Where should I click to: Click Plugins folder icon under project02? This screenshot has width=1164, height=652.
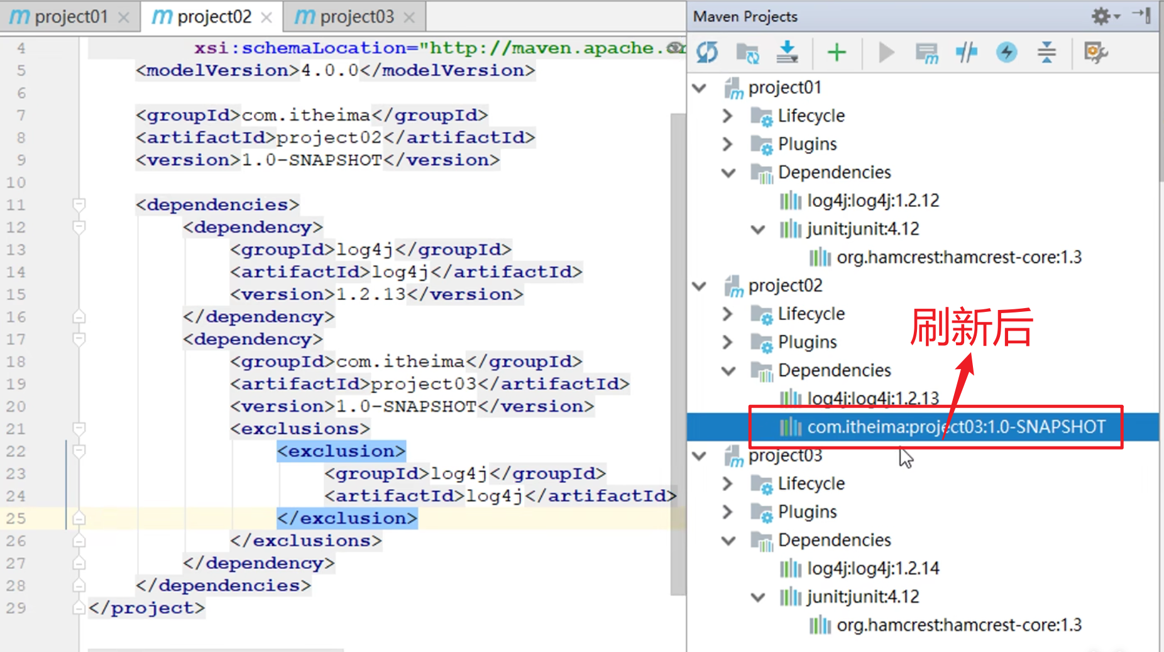(762, 343)
